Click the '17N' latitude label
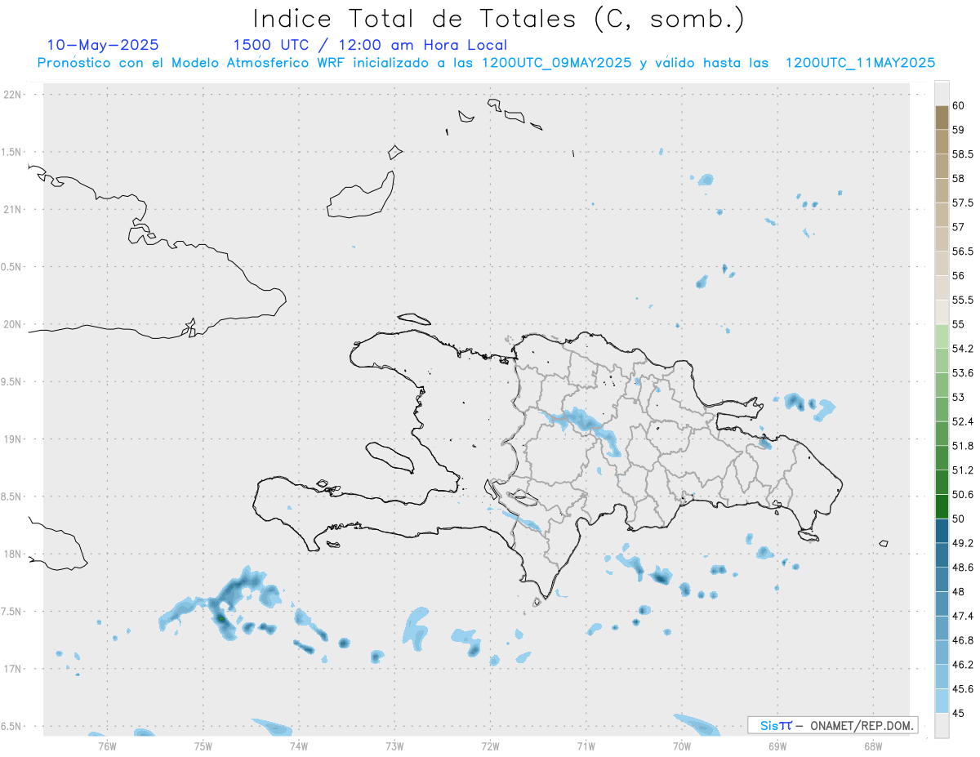Viewport: 980px width, 757px height. point(13,669)
